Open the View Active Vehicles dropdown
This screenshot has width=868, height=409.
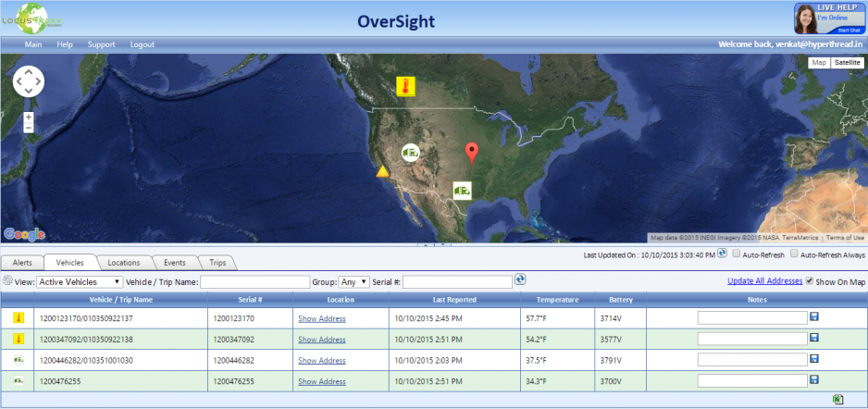[x=80, y=281]
